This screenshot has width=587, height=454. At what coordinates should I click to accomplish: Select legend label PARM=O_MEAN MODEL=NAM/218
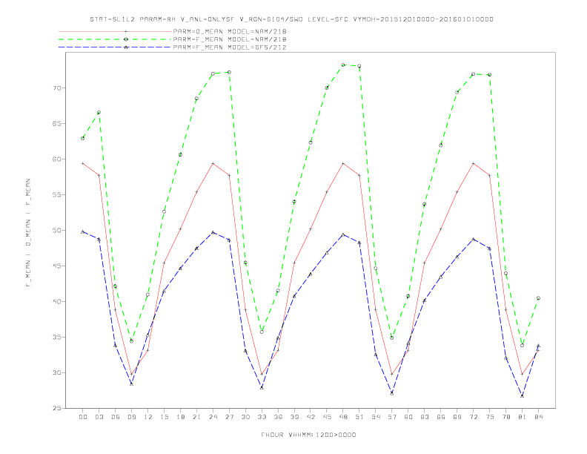click(x=230, y=31)
